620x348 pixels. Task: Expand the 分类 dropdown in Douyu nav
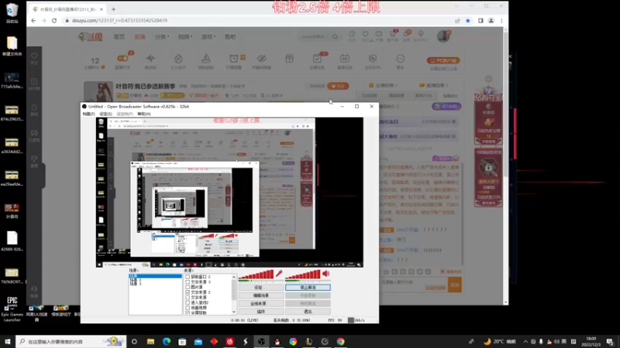pos(162,36)
